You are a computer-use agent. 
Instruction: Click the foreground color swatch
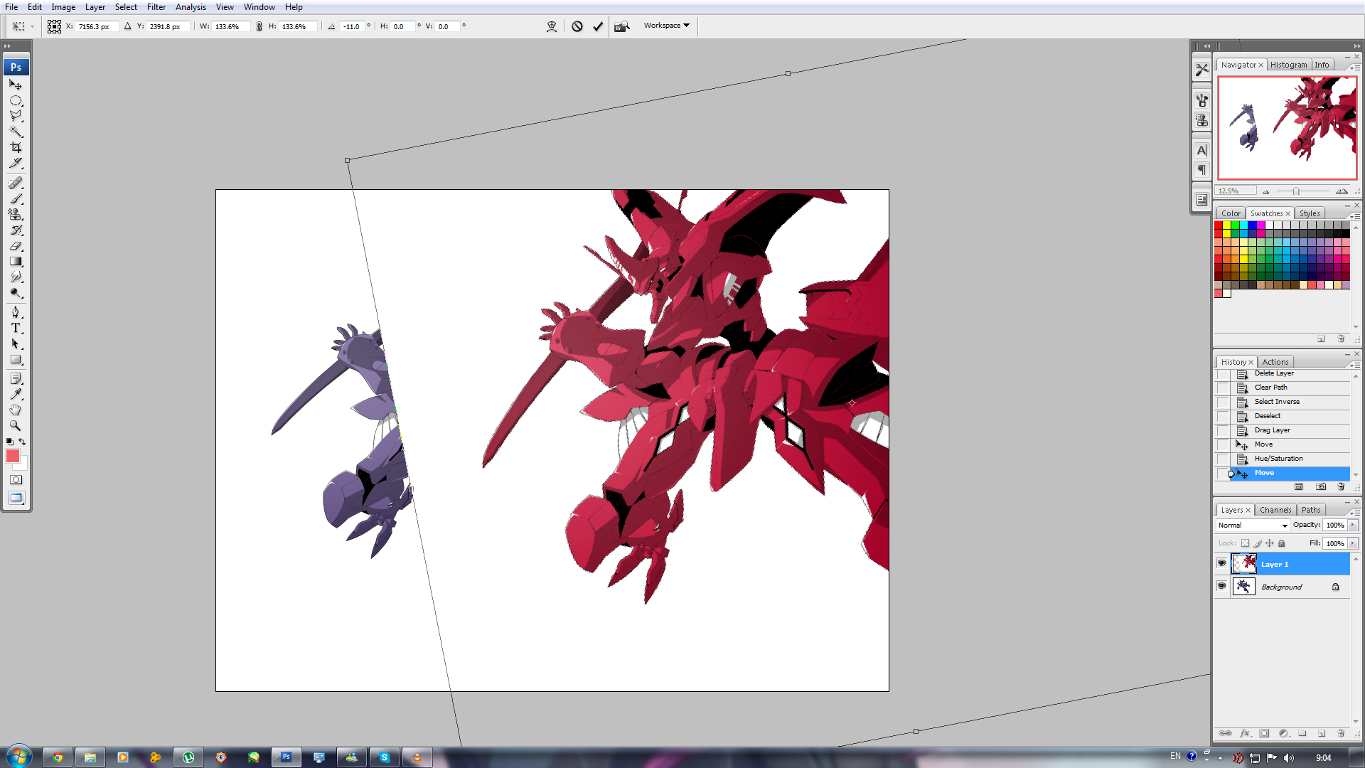pos(12,456)
